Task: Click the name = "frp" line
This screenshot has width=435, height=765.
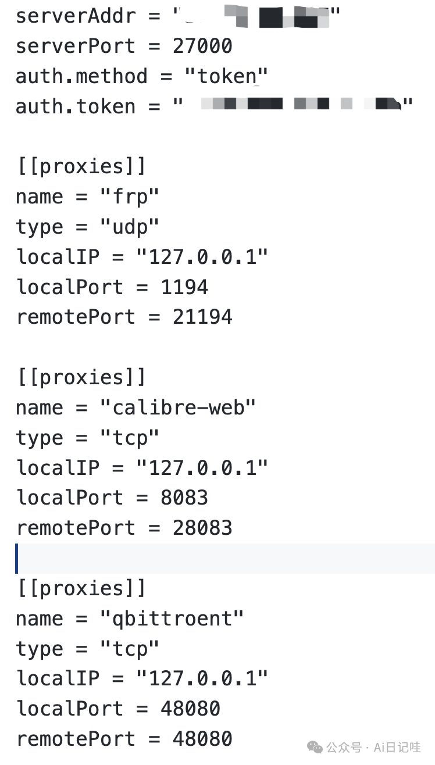Action: 87,196
